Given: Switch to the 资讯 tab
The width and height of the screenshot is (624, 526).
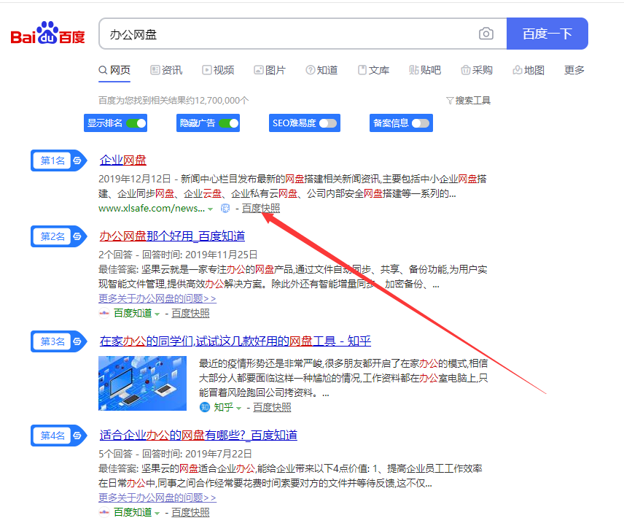Looking at the screenshot, I should tap(166, 70).
